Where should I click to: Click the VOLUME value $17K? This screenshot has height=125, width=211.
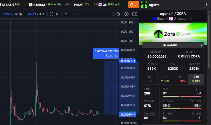point(148,106)
